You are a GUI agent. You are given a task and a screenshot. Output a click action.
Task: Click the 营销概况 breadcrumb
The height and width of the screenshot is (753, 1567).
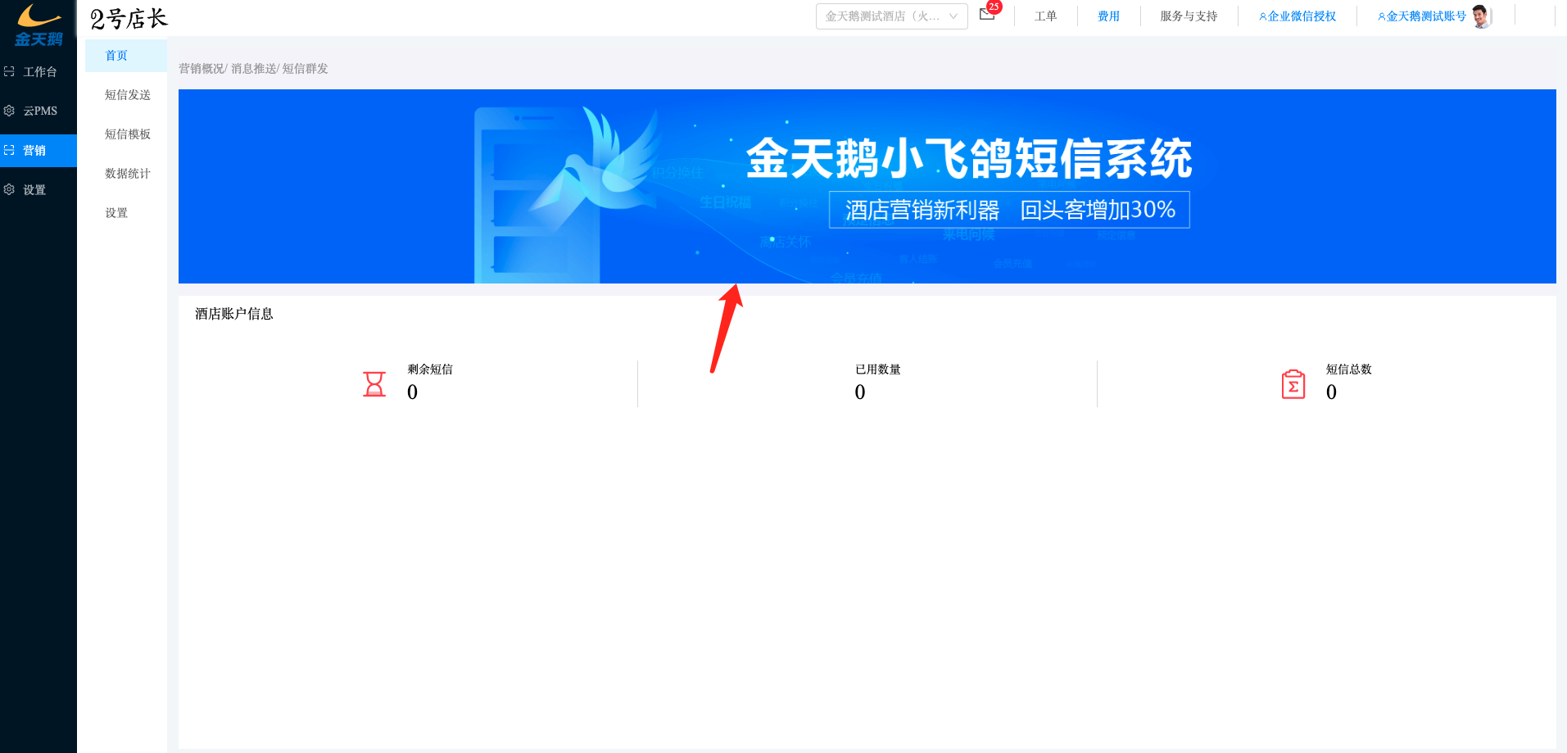point(202,69)
